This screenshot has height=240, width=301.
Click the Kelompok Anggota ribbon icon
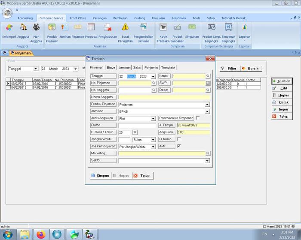pyautogui.click(x=9, y=28)
